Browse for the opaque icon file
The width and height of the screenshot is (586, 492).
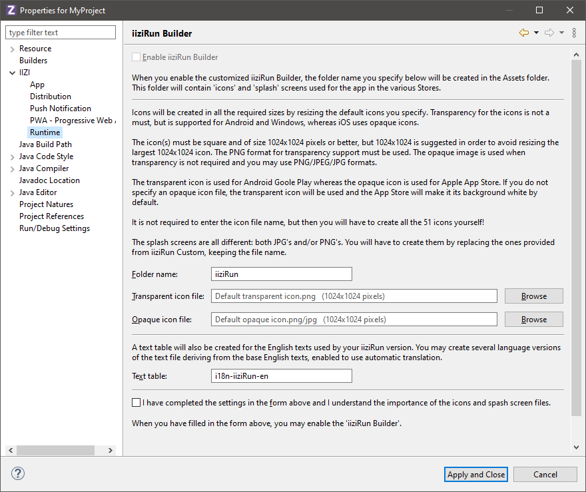point(533,320)
